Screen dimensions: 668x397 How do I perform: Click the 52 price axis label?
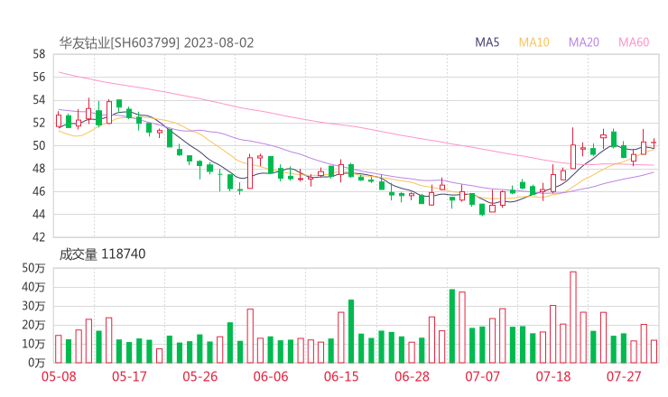click(x=39, y=123)
